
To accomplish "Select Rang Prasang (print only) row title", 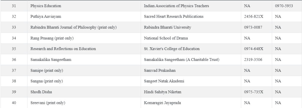I will pyautogui.click(x=52, y=38).
